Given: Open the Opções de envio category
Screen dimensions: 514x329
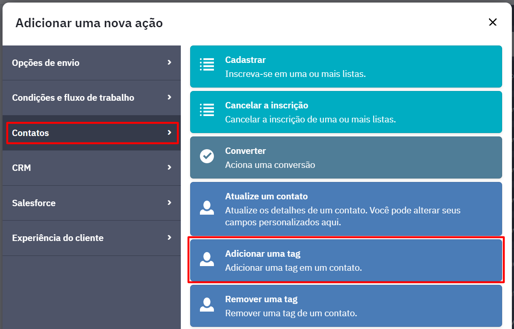Looking at the screenshot, I should (92, 63).
